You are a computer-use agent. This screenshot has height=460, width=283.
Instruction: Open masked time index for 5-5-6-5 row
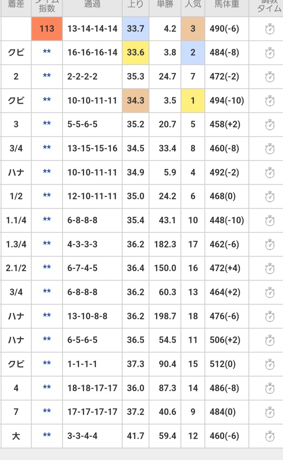coord(47,124)
